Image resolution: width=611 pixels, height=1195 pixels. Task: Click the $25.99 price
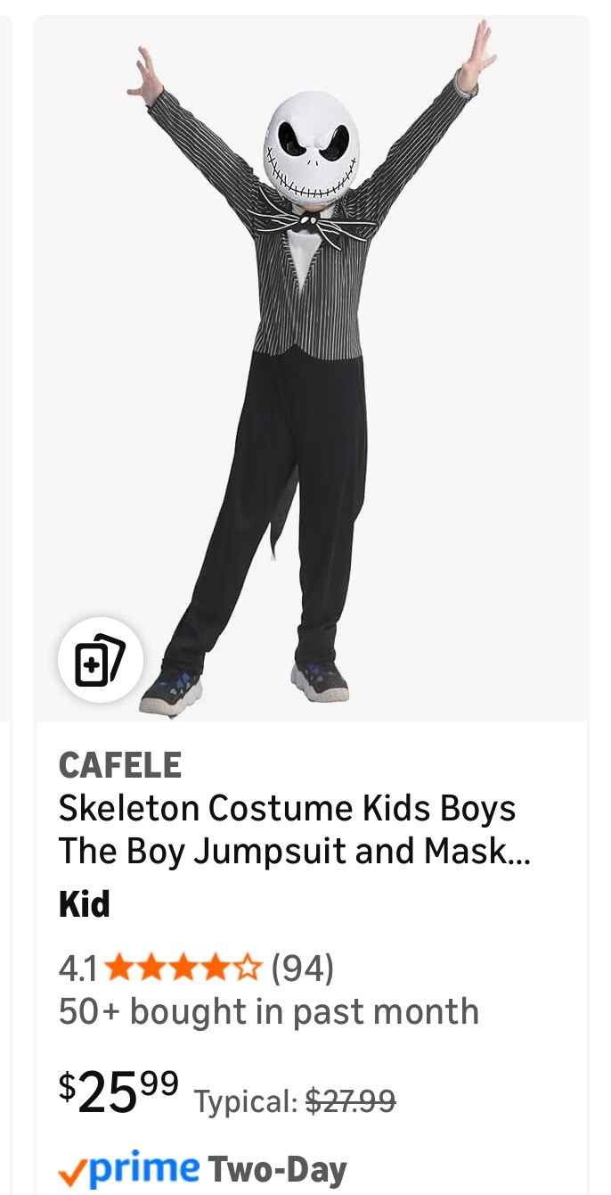click(x=118, y=1092)
